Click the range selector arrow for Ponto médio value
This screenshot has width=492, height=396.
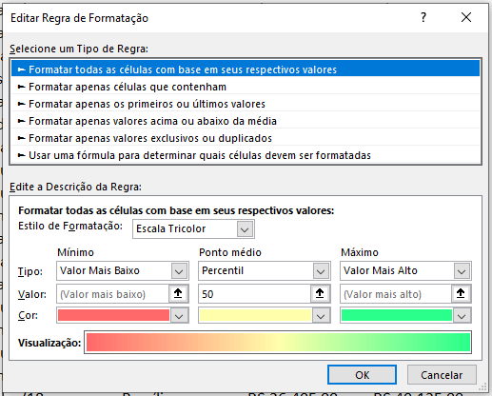tap(320, 294)
